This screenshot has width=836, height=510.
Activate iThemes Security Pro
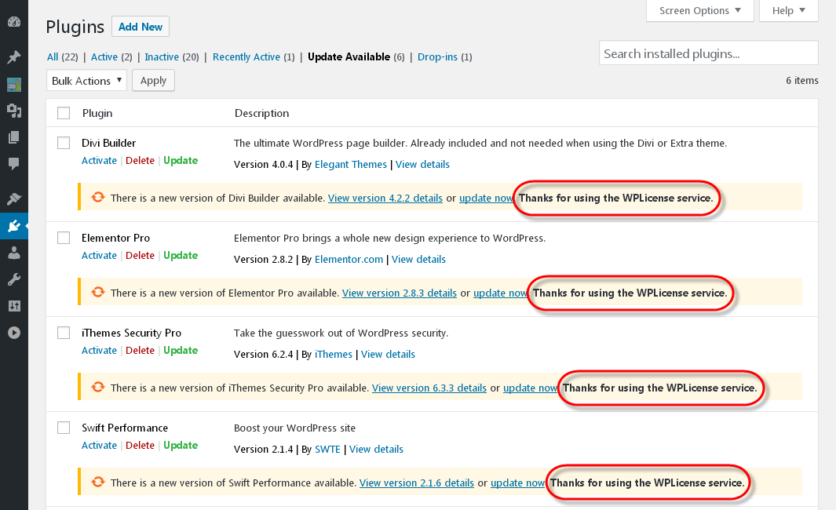pos(99,350)
